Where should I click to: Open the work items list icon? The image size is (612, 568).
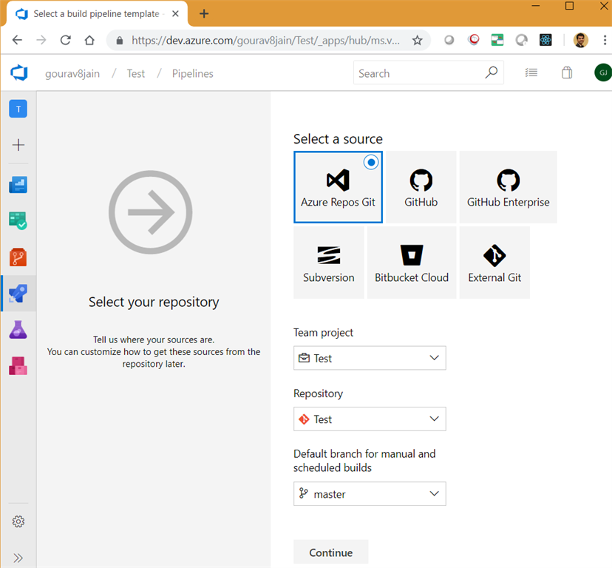(x=531, y=72)
